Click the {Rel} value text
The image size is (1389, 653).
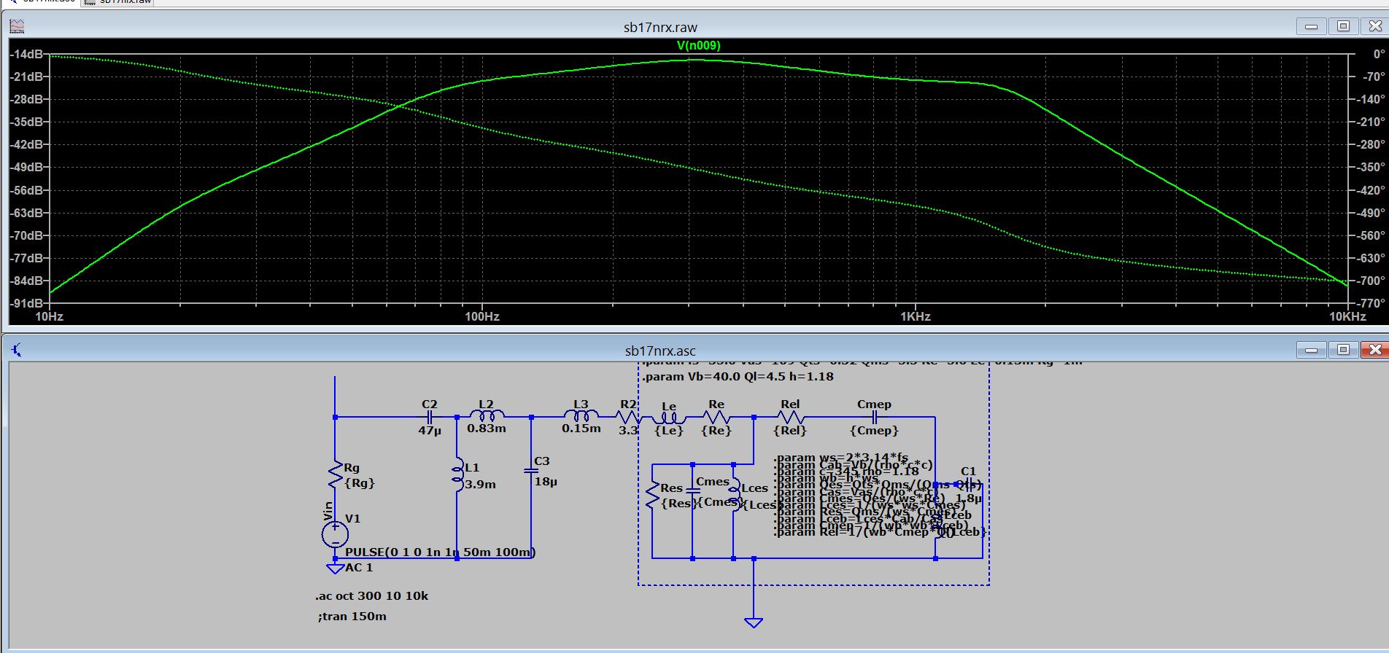click(x=790, y=430)
